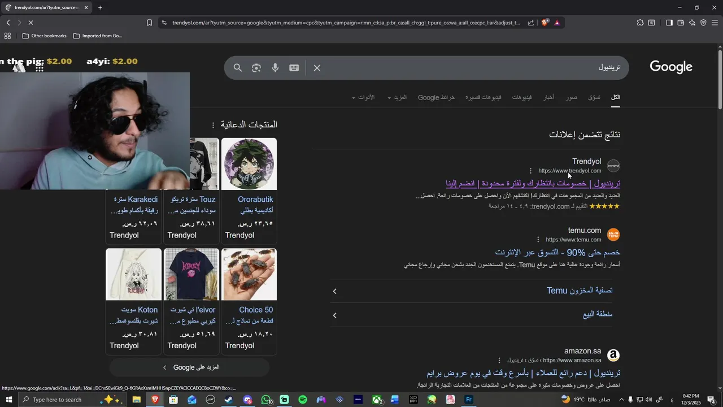Search with the Google magnifier icon
Screen dimensions: 723x407
click(x=238, y=68)
